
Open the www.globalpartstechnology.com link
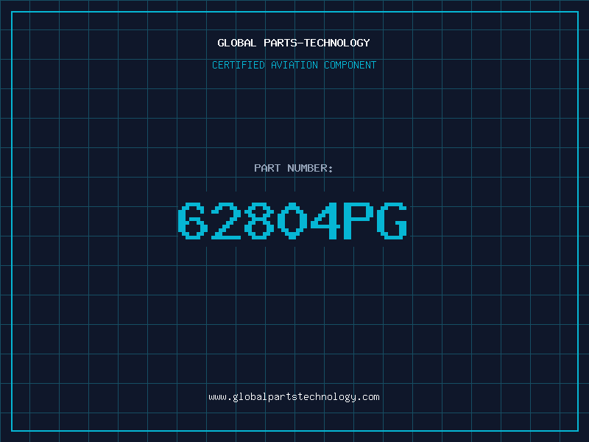point(294,397)
